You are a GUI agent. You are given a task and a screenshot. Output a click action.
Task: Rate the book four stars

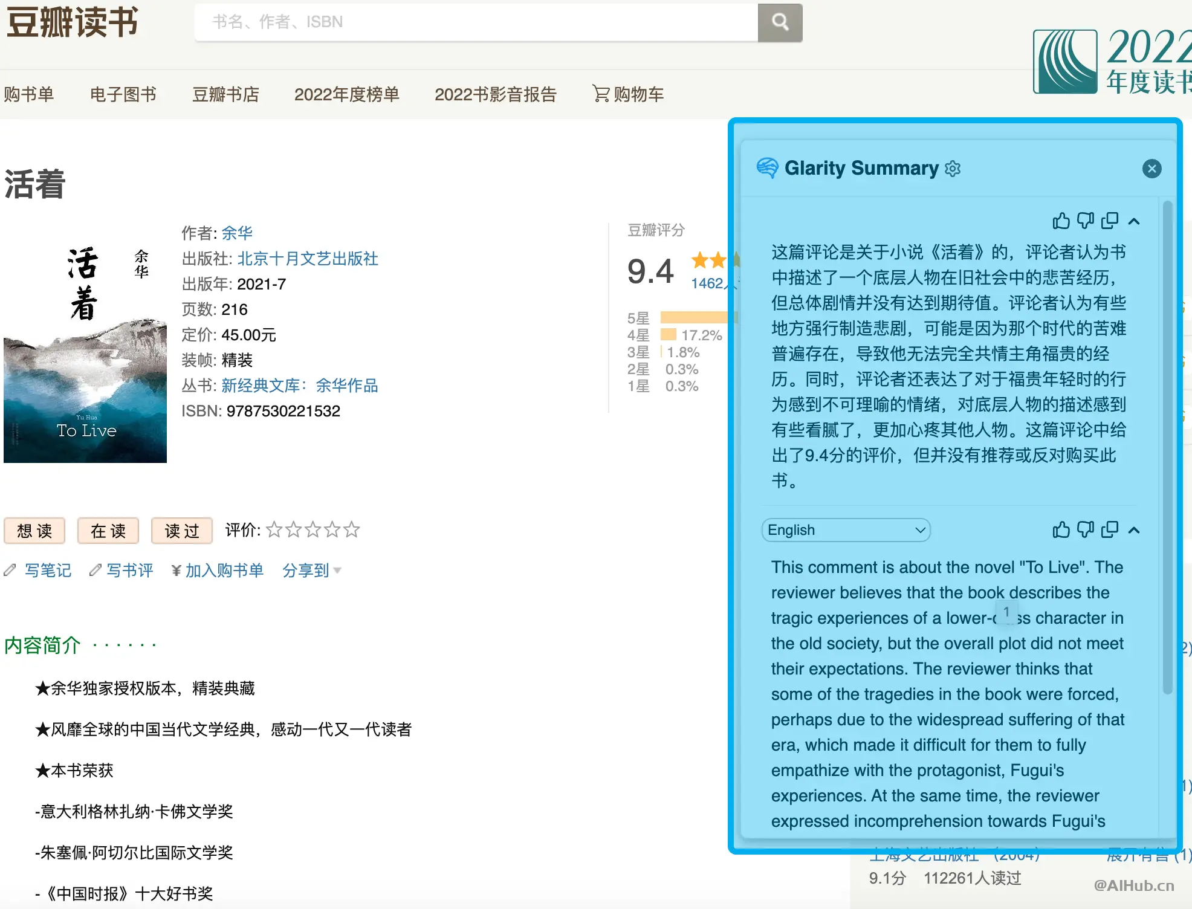(332, 530)
